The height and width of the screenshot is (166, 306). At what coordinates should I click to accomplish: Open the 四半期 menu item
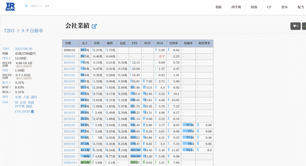(236, 7)
